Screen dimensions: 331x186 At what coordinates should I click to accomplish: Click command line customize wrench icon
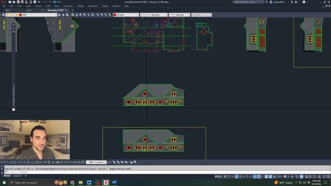click(2, 172)
